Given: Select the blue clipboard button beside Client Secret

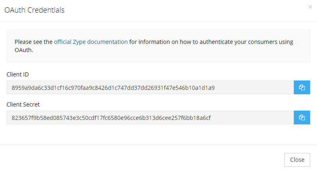Looking at the screenshot, I should [x=302, y=117].
